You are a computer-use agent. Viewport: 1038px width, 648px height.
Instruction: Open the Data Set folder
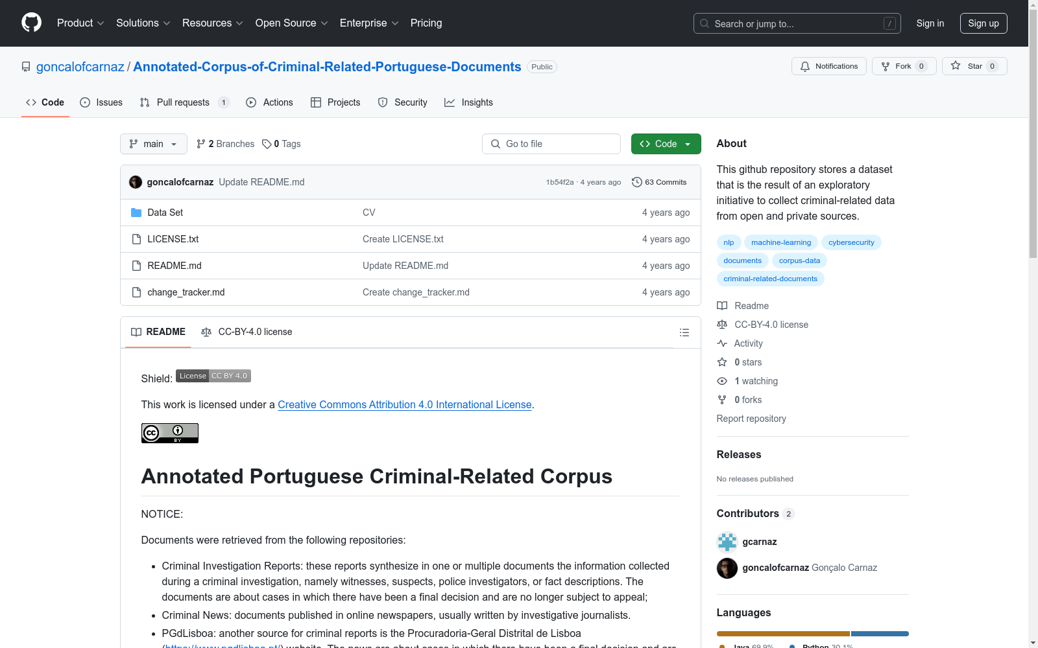[x=165, y=213]
